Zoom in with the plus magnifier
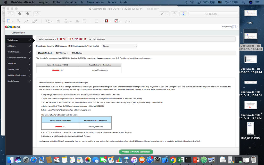 (x=28, y=14)
